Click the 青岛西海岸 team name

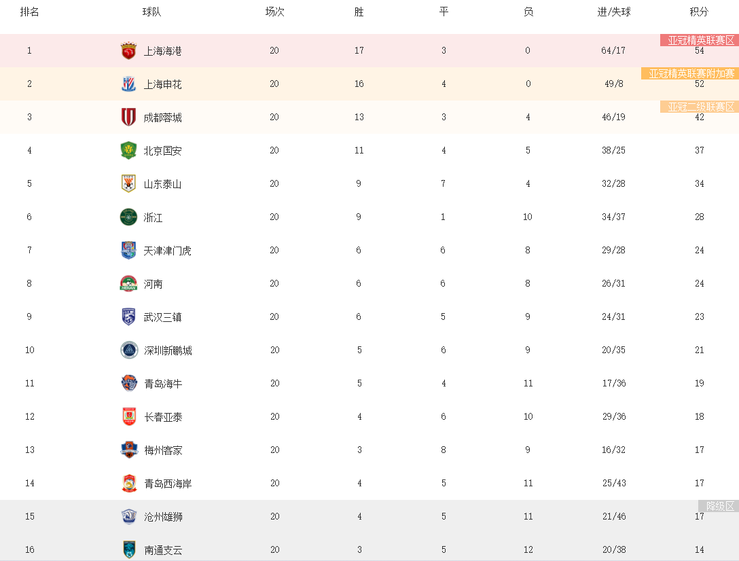[168, 483]
